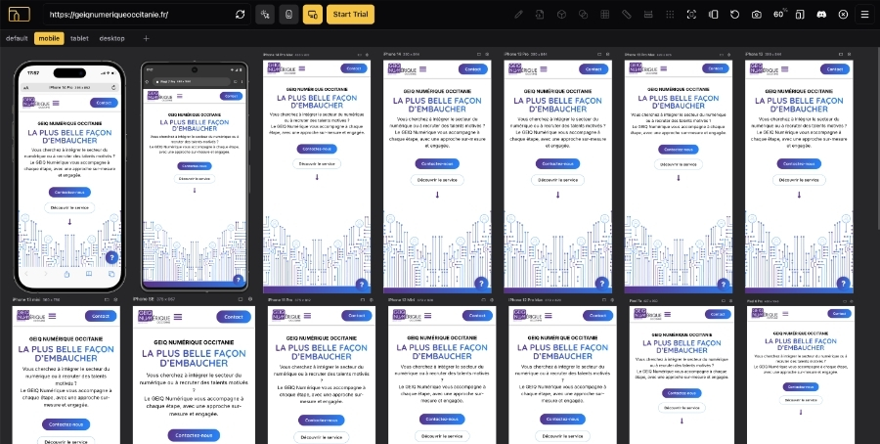Add a new device group with plus
Image resolution: width=880 pixels, height=444 pixels.
click(x=146, y=38)
